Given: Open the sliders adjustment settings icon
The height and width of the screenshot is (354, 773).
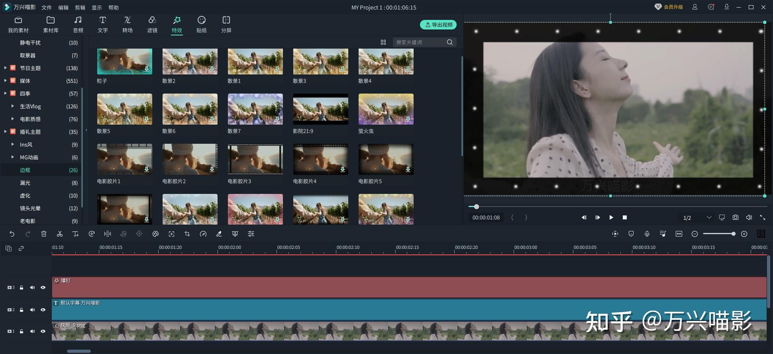Looking at the screenshot, I should pos(251,234).
